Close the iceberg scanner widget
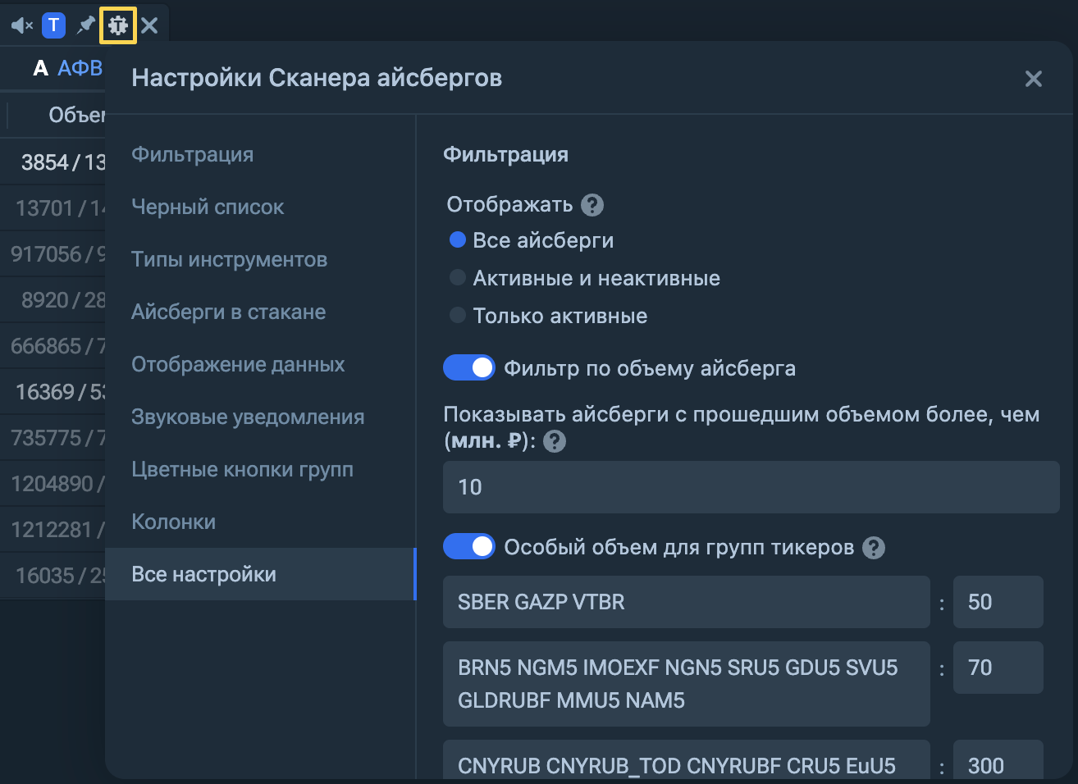 pos(149,25)
